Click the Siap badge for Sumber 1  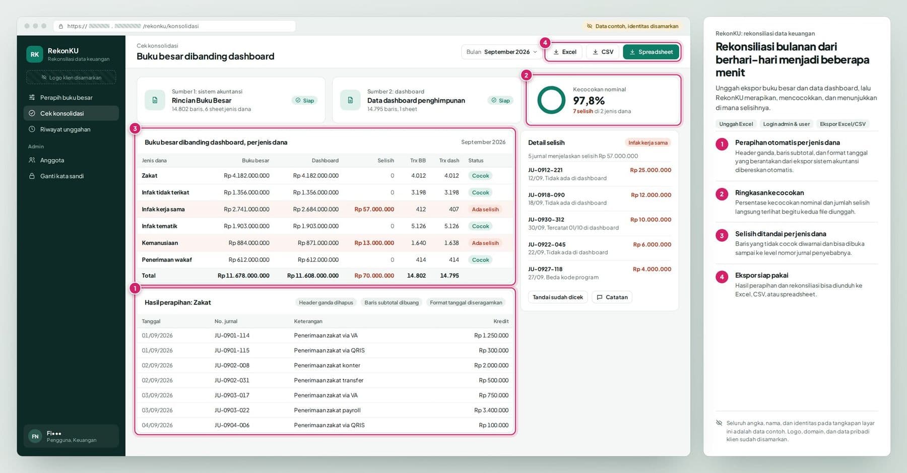(304, 100)
